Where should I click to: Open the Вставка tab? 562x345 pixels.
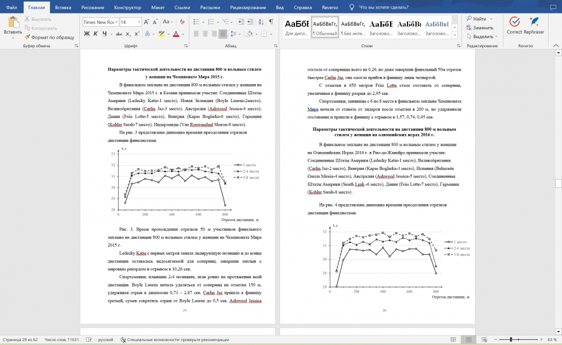tap(63, 7)
